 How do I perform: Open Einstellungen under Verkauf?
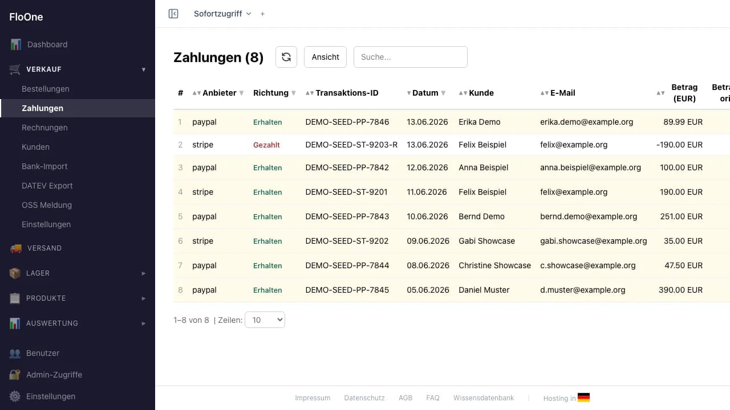pyautogui.click(x=46, y=224)
